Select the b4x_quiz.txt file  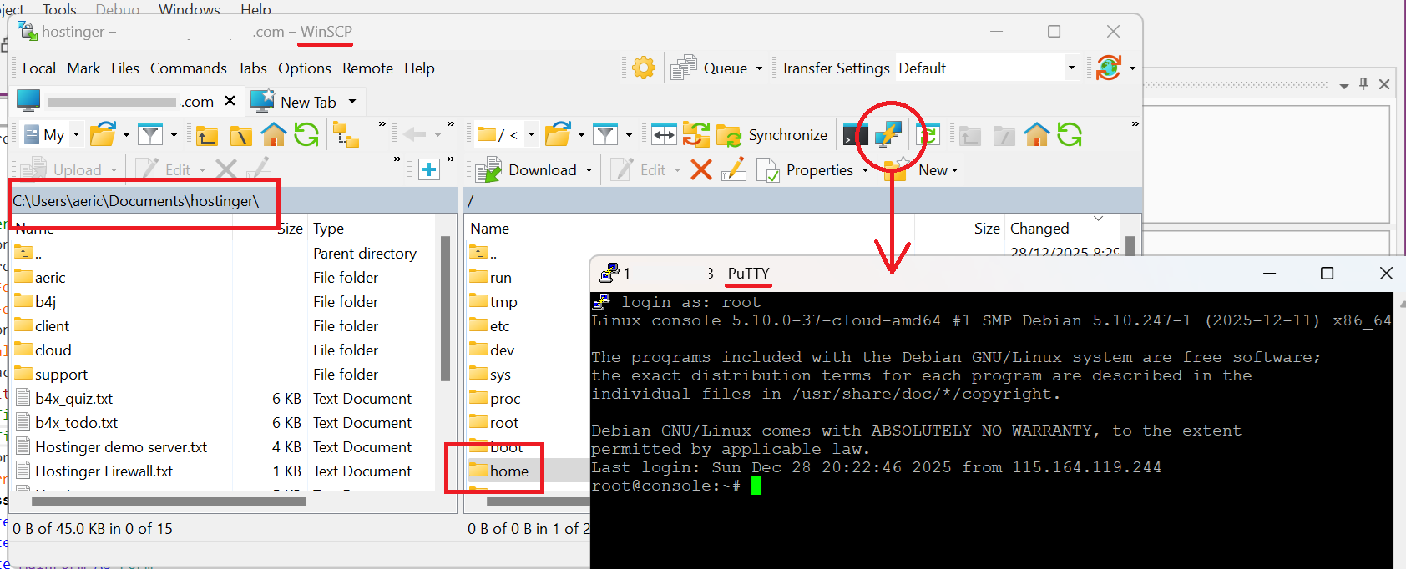[x=73, y=398]
